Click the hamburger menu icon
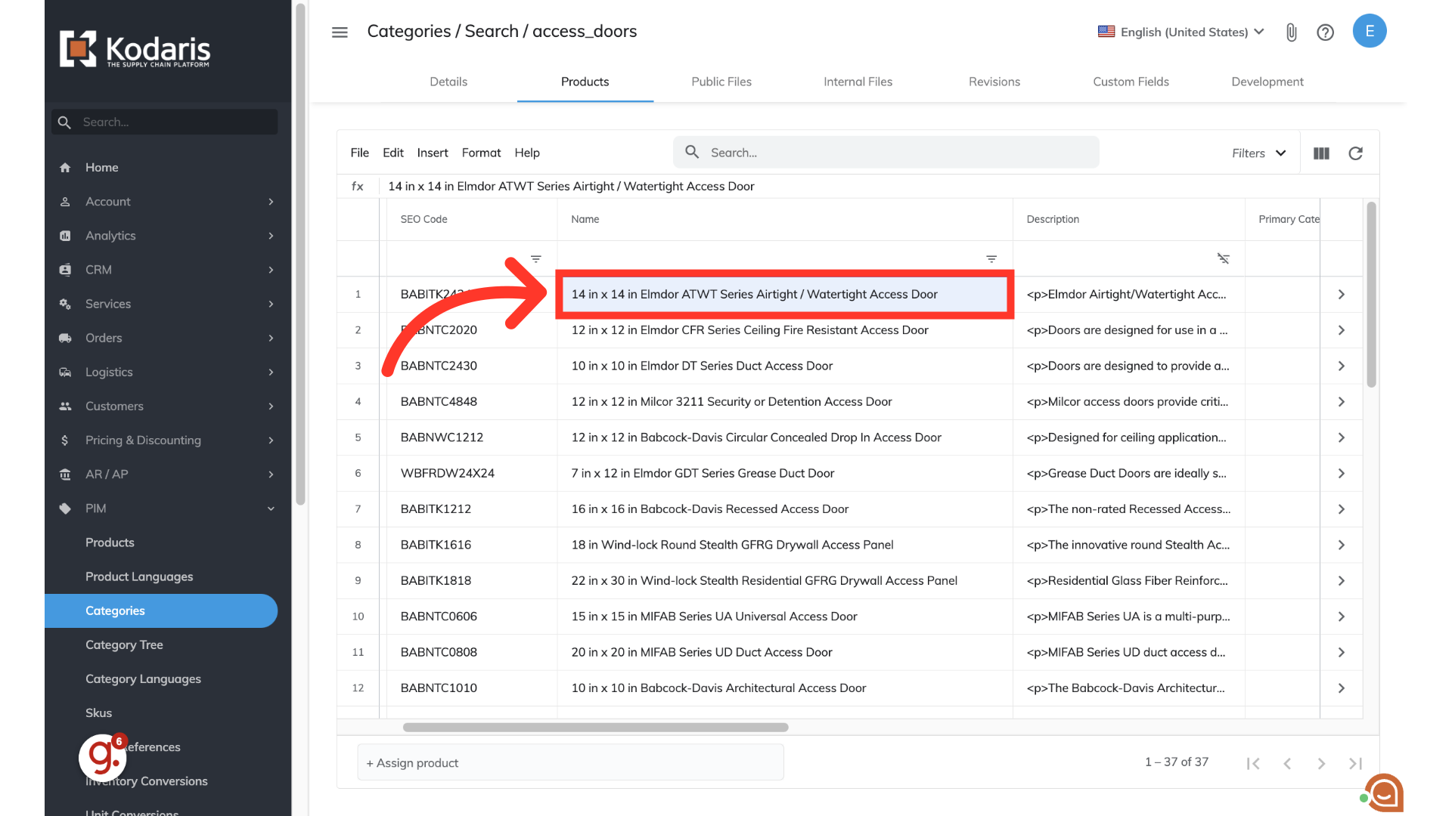This screenshot has height=816, width=1452. (x=340, y=32)
